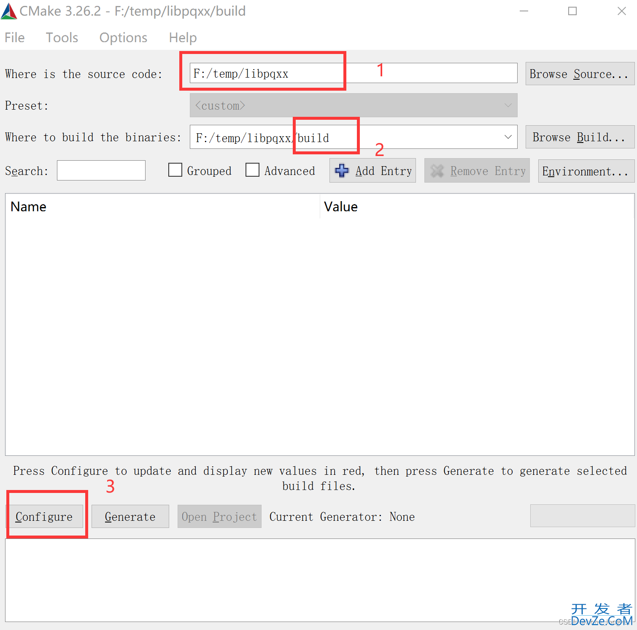Viewport: 637px width, 630px height.
Task: Click the Name column header
Action: 162,207
